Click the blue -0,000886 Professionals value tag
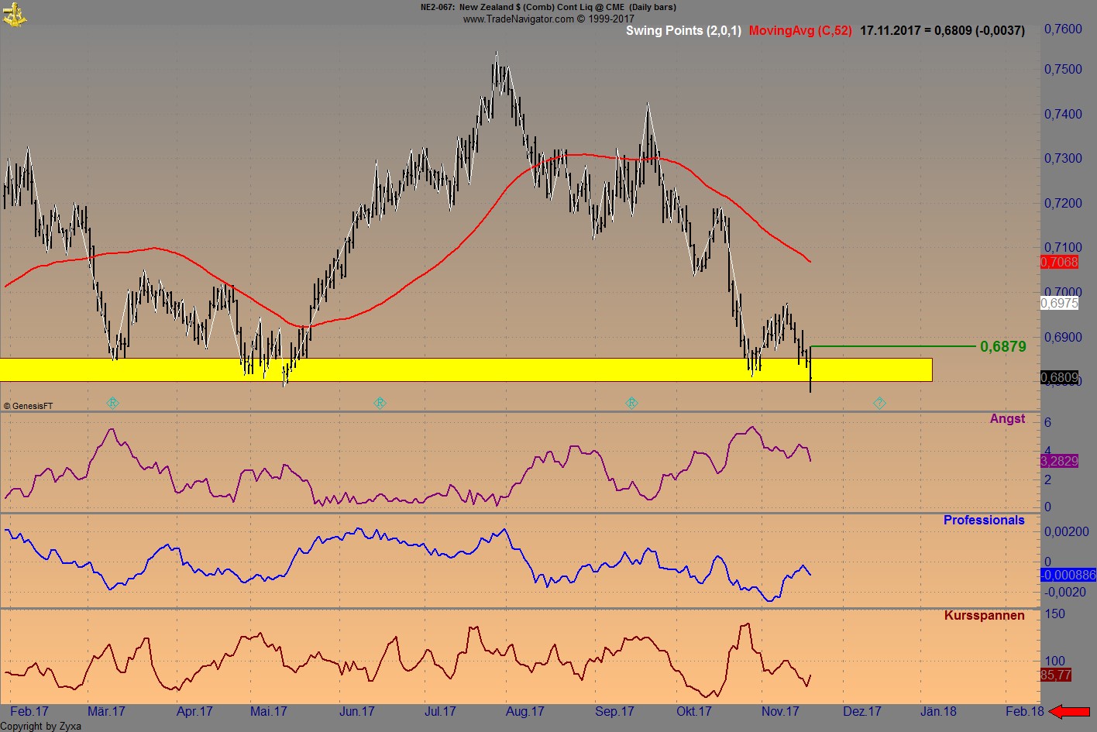Image resolution: width=1097 pixels, height=732 pixels. pos(1068,575)
